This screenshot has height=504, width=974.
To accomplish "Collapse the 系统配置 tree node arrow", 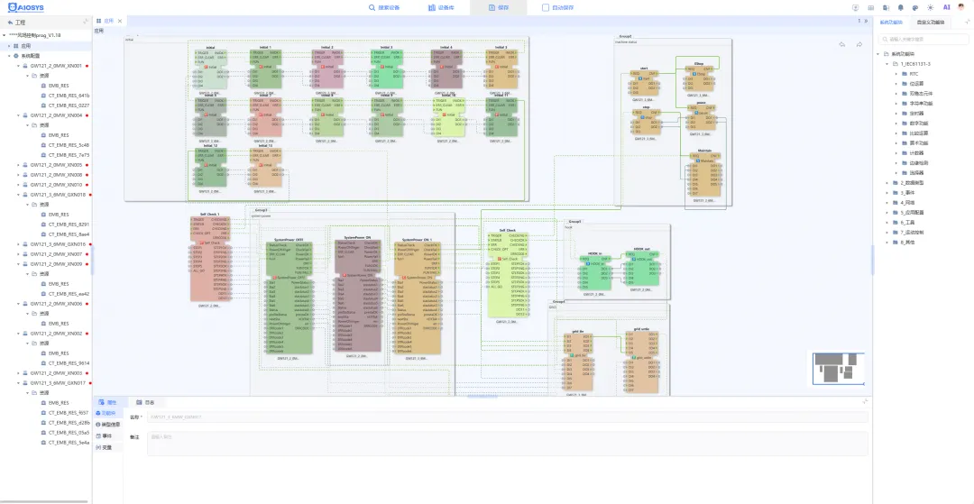I will click(9, 56).
